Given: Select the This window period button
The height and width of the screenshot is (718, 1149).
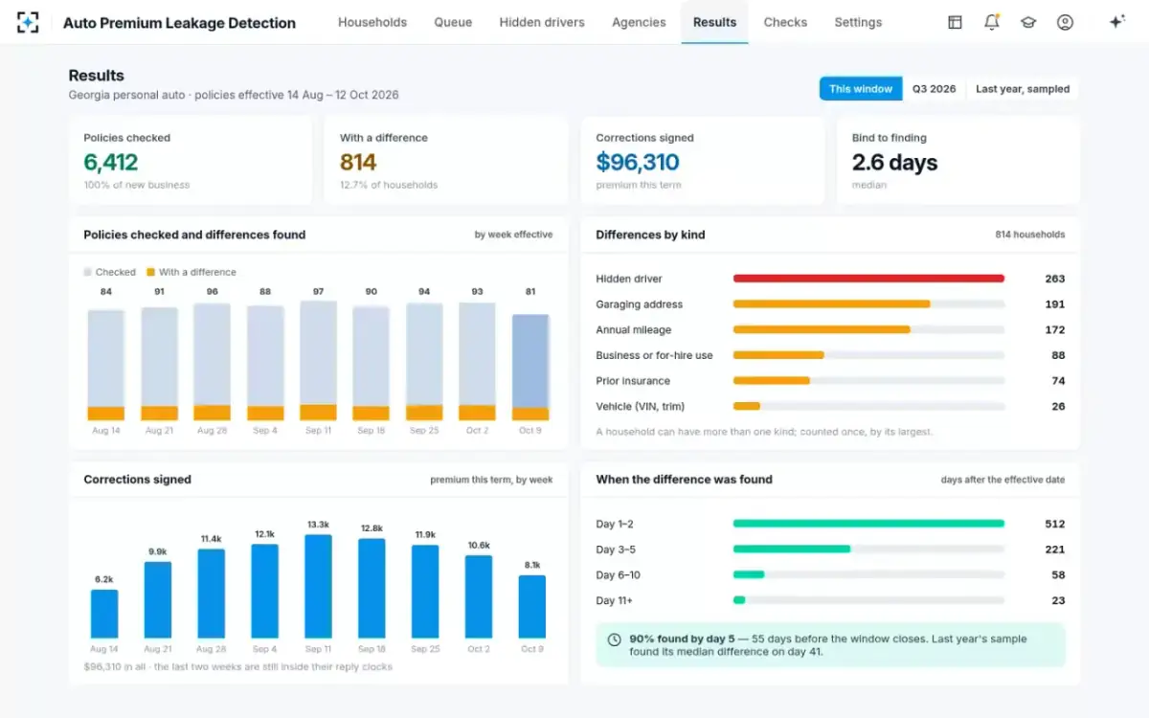Looking at the screenshot, I should [861, 89].
